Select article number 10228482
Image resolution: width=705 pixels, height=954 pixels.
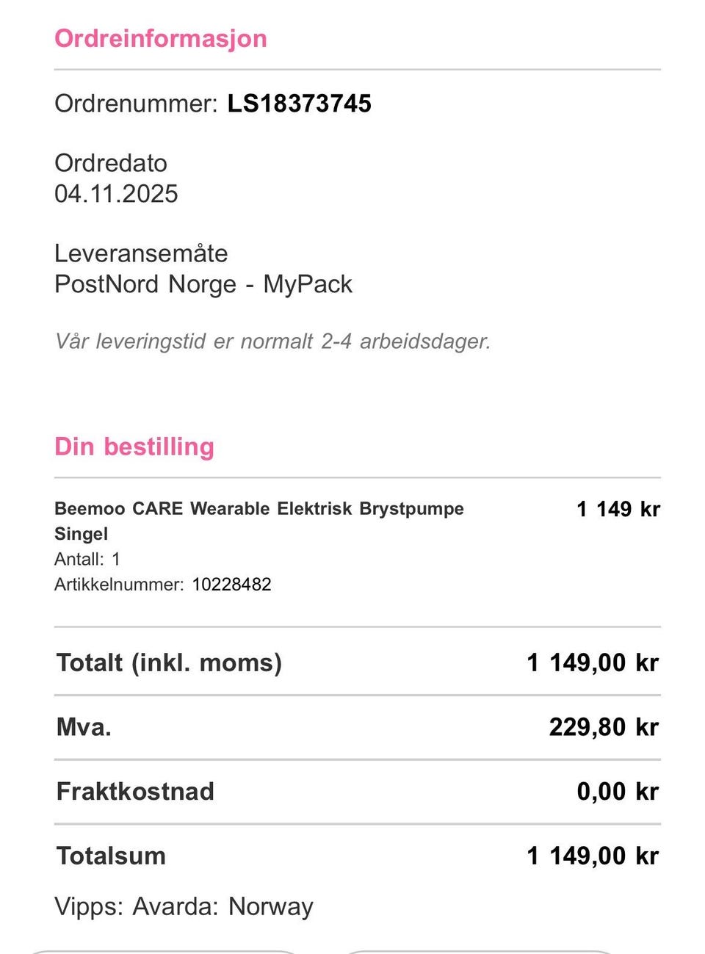[231, 585]
